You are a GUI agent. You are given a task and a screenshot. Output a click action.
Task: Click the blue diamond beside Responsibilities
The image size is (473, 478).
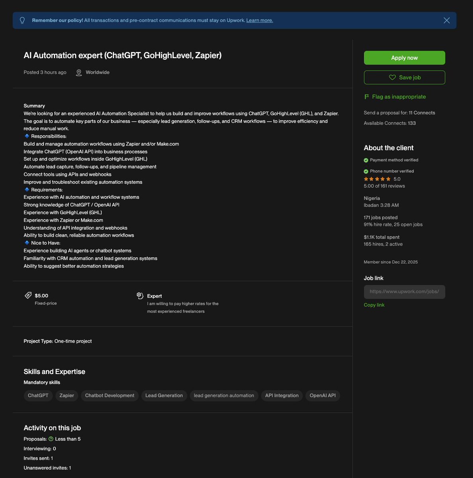[x=27, y=136]
